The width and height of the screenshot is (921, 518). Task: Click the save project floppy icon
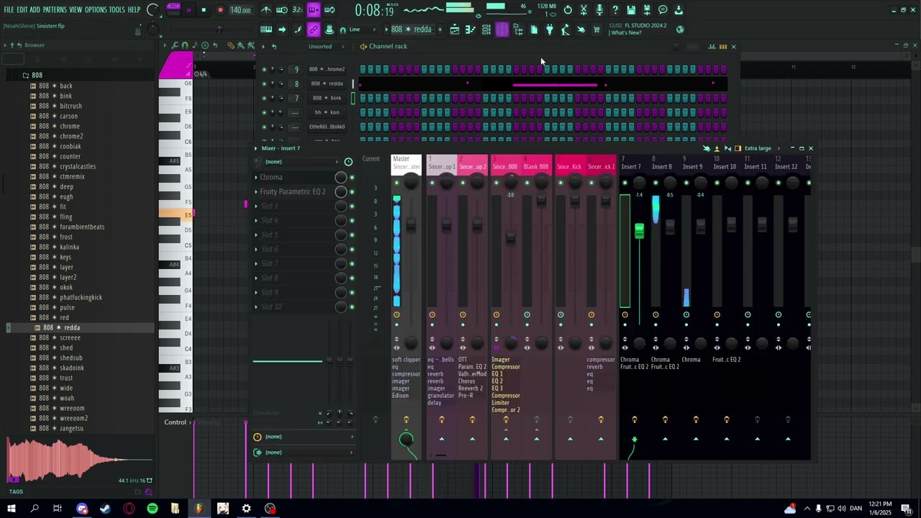click(x=631, y=10)
